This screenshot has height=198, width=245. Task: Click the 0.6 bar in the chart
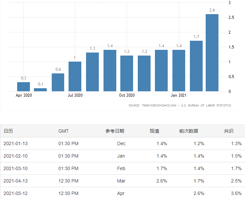58,82
